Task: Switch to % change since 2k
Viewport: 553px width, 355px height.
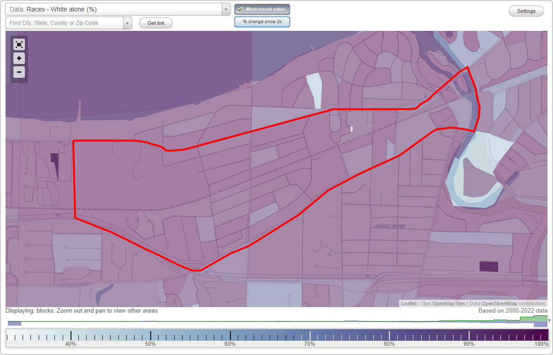Action: [x=262, y=22]
